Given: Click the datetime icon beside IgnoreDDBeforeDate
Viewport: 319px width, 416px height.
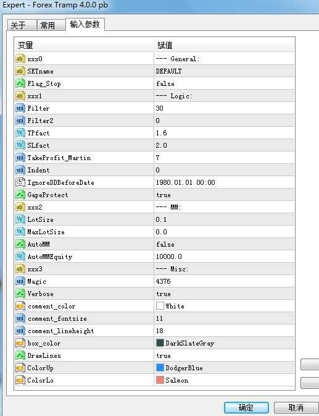Looking at the screenshot, I should click(20, 182).
